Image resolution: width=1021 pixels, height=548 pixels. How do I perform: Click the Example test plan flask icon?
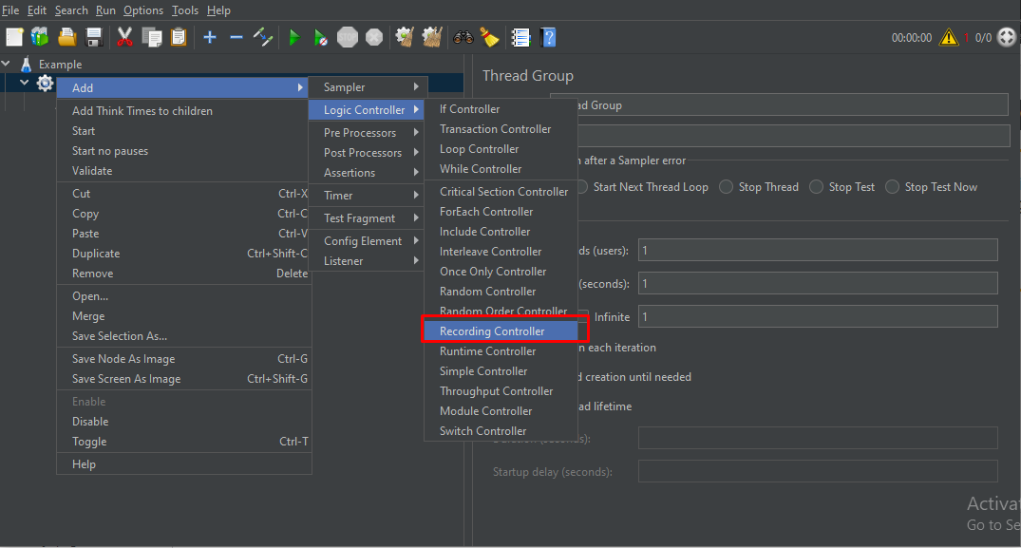click(26, 64)
